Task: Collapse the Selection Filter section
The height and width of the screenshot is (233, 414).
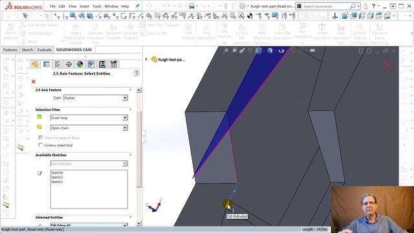Action: [x=130, y=109]
